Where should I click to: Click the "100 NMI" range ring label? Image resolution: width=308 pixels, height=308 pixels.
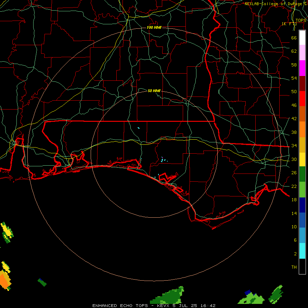point(154,27)
